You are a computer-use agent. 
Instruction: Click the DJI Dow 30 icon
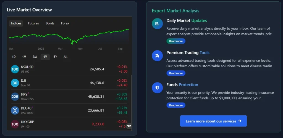point(15,83)
